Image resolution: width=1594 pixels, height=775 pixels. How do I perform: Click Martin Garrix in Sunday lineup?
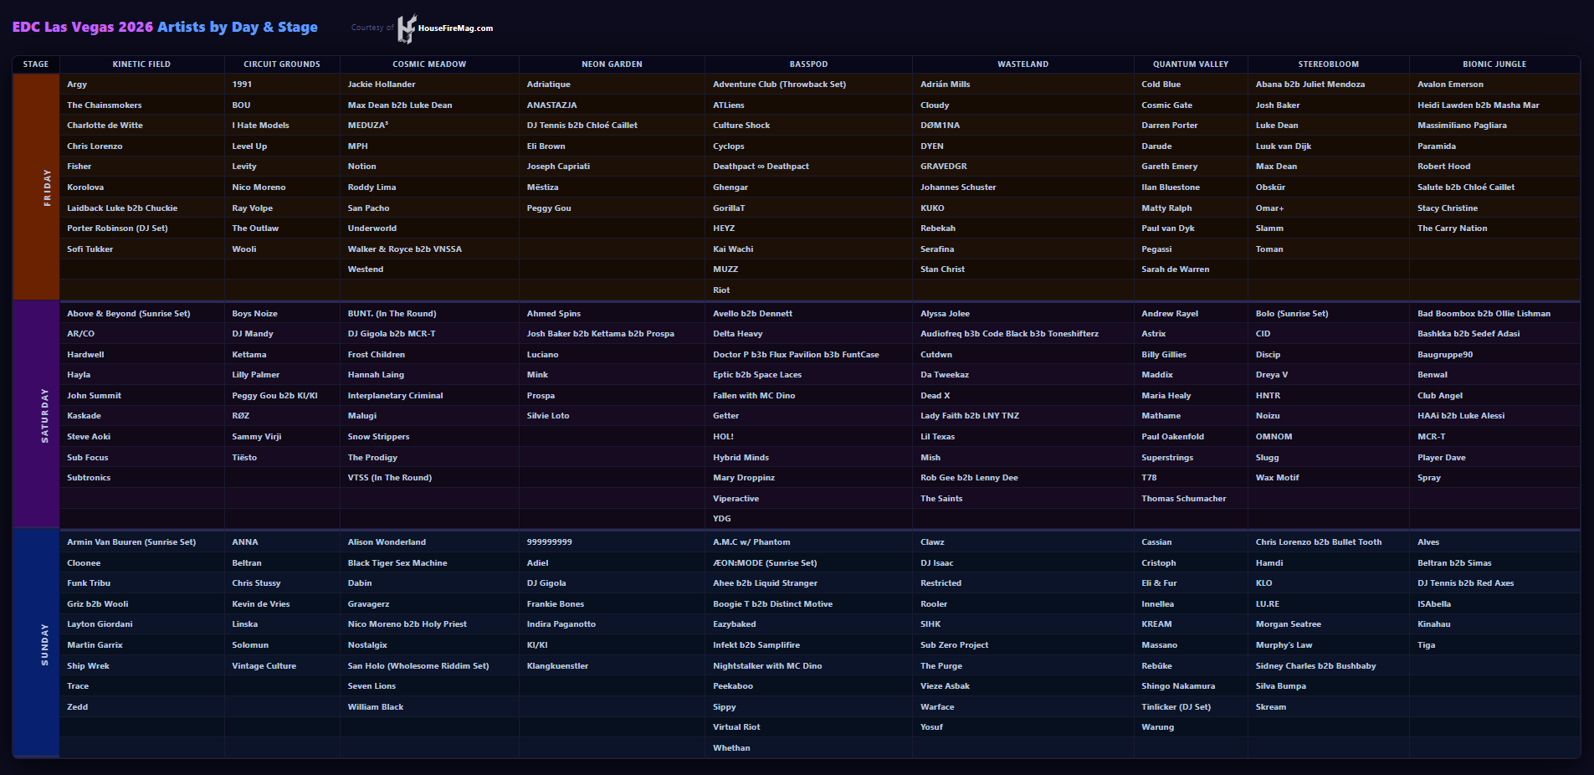pyautogui.click(x=95, y=645)
